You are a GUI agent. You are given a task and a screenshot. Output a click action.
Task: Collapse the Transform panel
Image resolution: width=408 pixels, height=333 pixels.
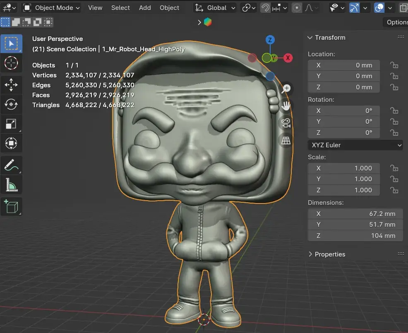[310, 38]
